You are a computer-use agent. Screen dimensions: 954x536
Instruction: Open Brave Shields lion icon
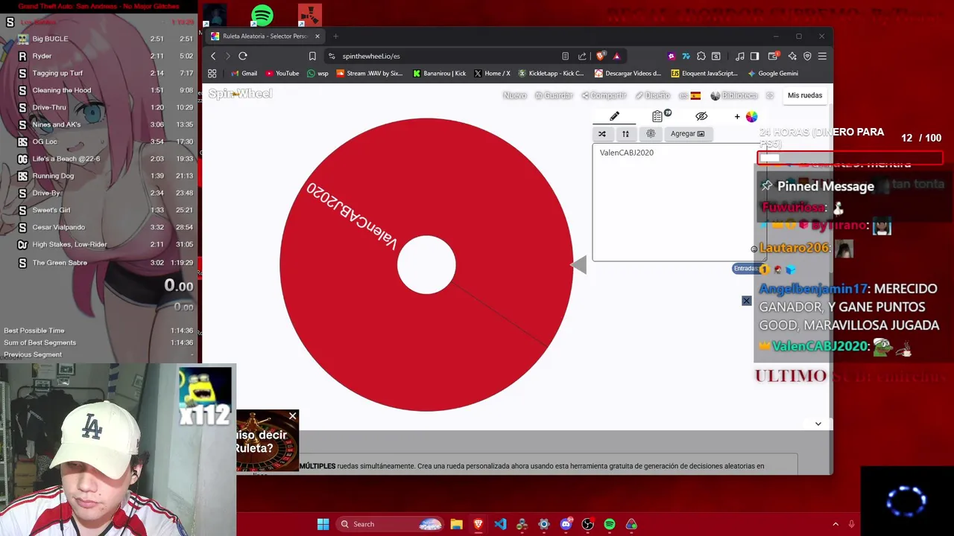pyautogui.click(x=600, y=56)
